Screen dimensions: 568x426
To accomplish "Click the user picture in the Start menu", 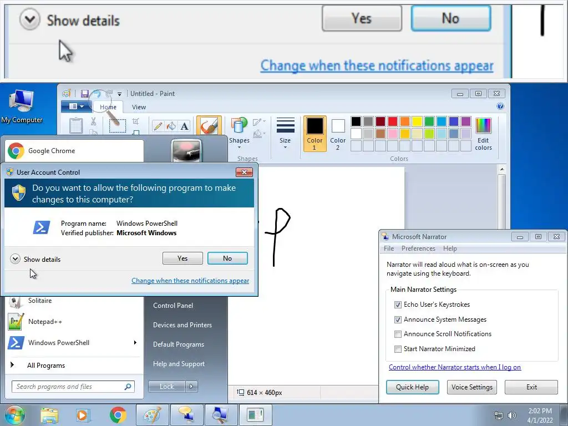I will pyautogui.click(x=186, y=150).
